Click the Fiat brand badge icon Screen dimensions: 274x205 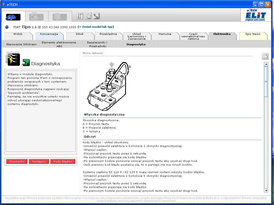[x=7, y=27]
